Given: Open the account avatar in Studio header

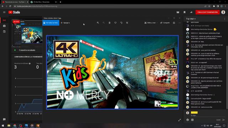Looking at the screenshot, I should tap(223, 12).
